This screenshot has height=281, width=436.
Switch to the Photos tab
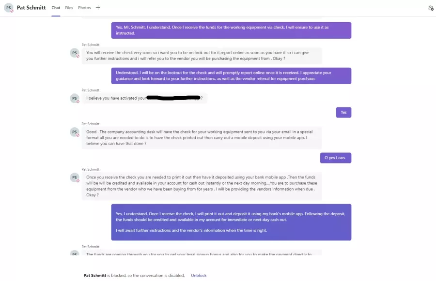tap(84, 8)
